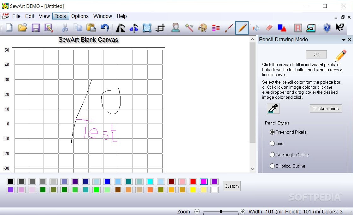Open the color reduction palette icon
Image resolution: width=353 pixels, height=215 pixels.
pyautogui.click(x=203, y=28)
